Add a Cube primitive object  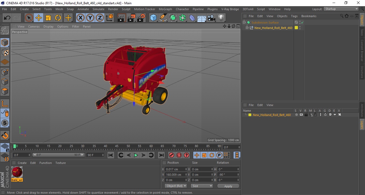(x=154, y=18)
